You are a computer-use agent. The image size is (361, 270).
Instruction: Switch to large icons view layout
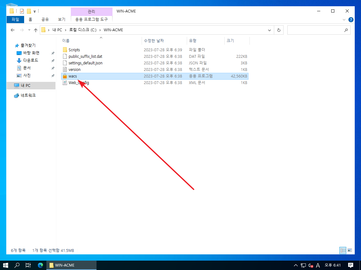(350, 250)
